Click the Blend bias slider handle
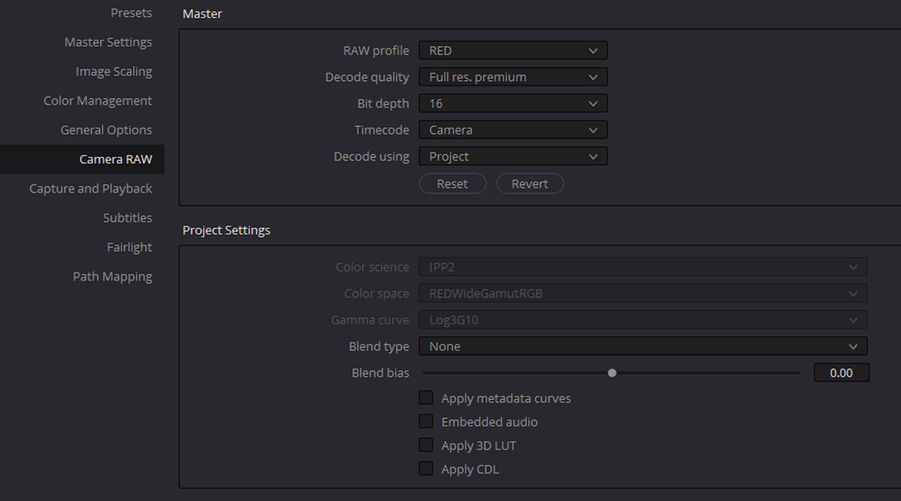Image resolution: width=901 pixels, height=501 pixels. pyautogui.click(x=612, y=373)
